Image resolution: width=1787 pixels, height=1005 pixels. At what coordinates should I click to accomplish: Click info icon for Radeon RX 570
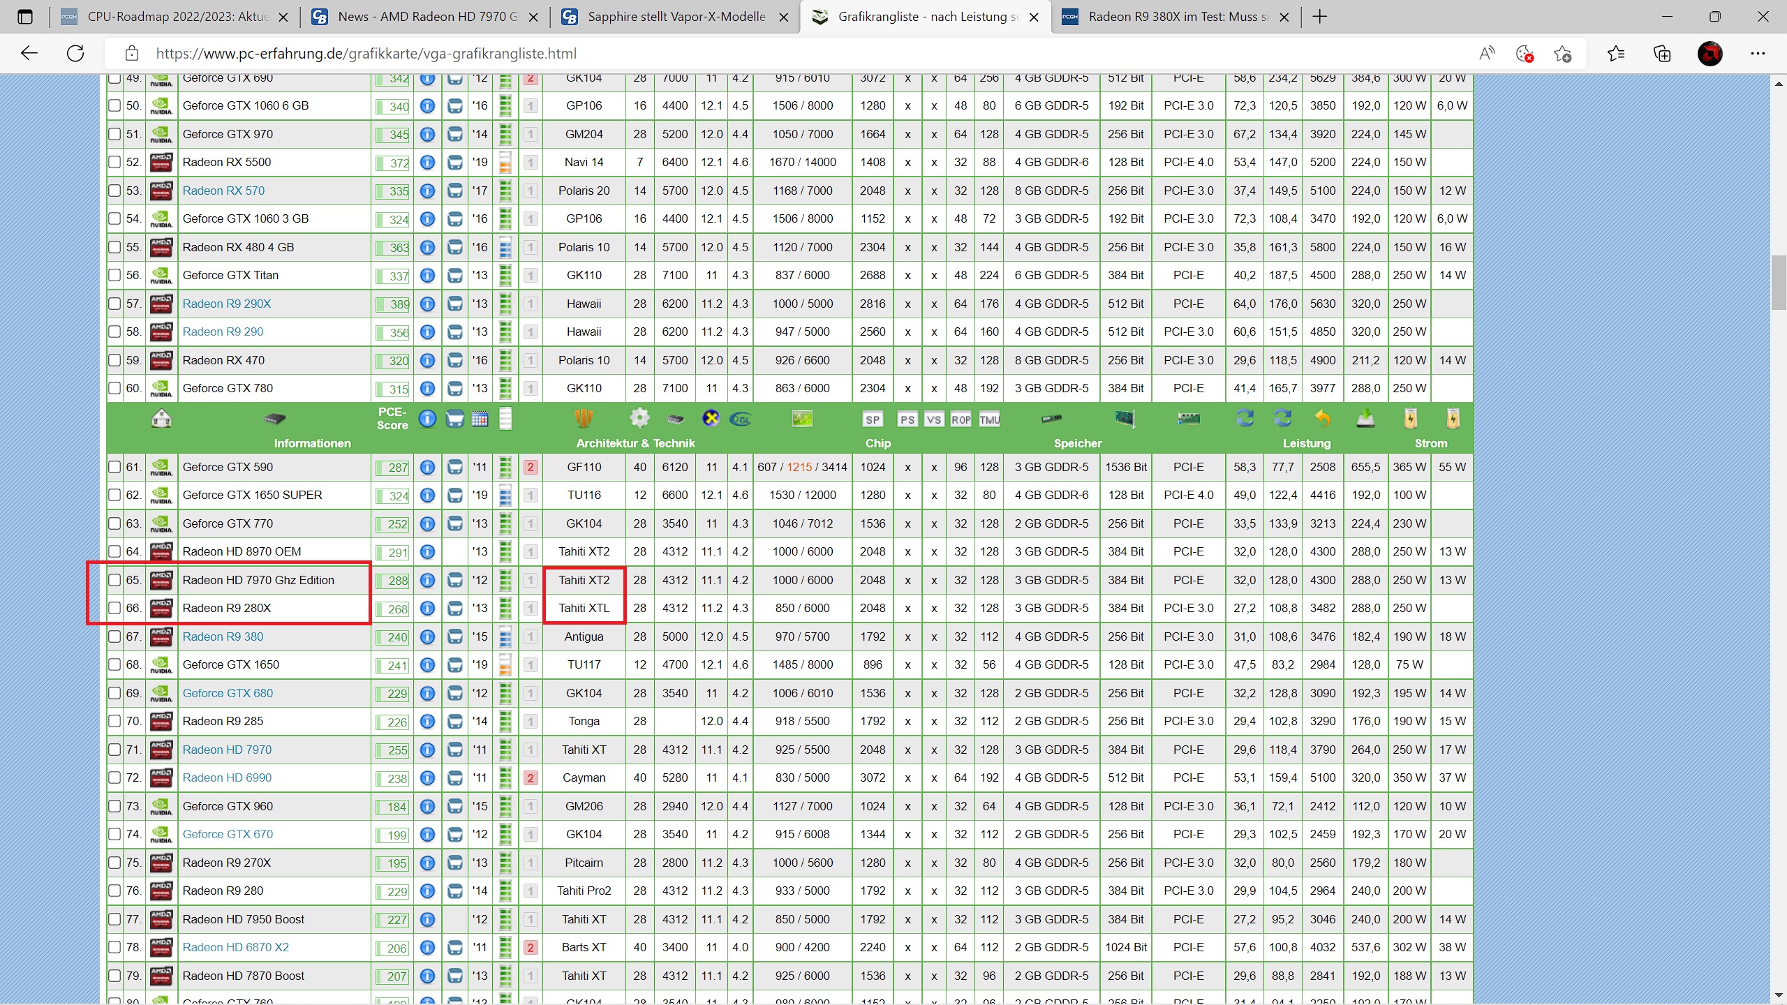click(427, 191)
